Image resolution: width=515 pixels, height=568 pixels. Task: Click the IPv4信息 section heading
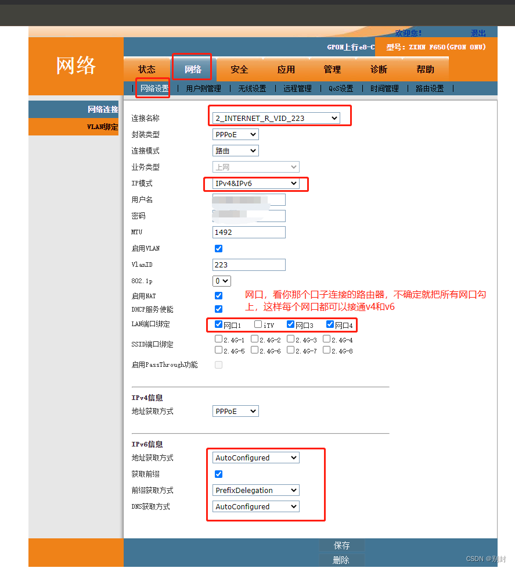(147, 398)
